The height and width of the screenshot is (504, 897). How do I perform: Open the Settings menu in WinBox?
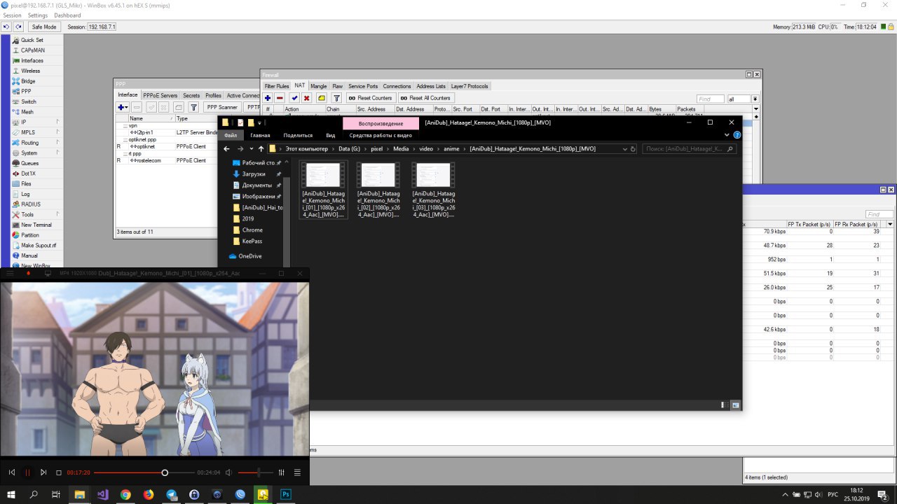38,15
